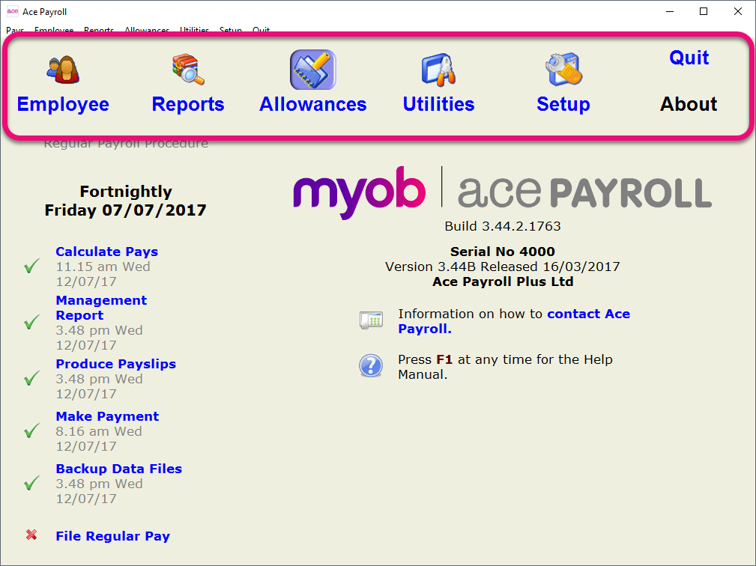Click the Serial No 4000 text
The width and height of the screenshot is (756, 566).
click(x=503, y=252)
